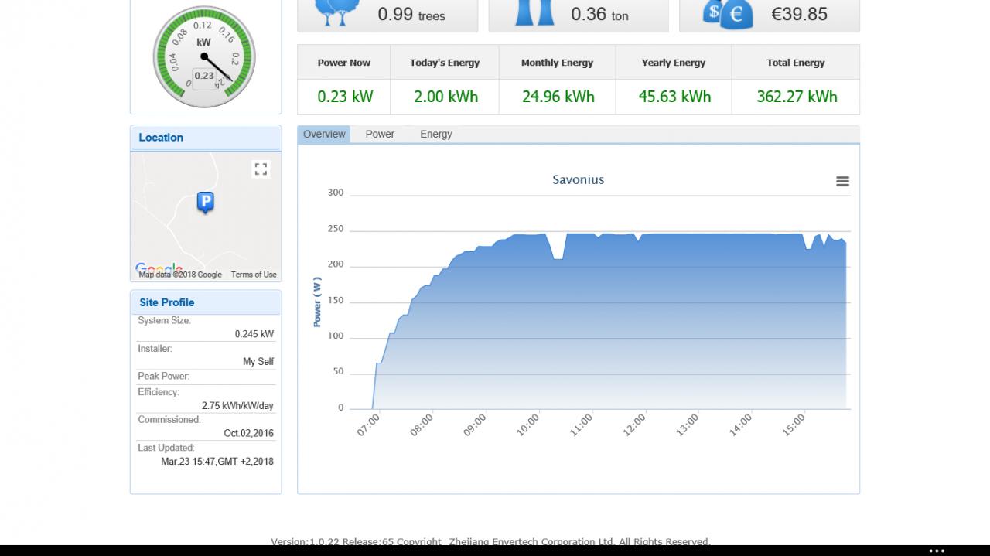Viewport: 990px width, 556px height.
Task: Click Total Energy value 362.27 kWh
Action: 797,97
